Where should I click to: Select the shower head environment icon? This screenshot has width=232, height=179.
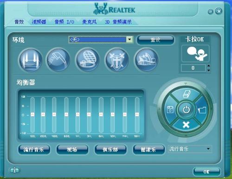(58, 60)
